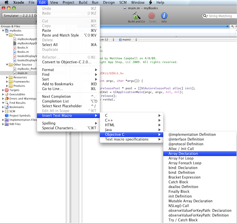Choose Add to Bookmarks menu item

tap(68, 84)
